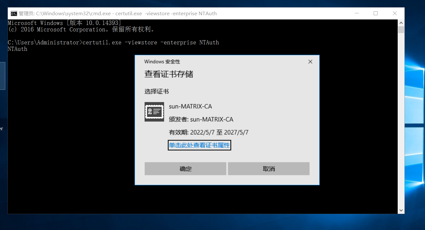Screen dimensions: 425x230
Task: Click the 选择证书 label
Action: (157, 91)
